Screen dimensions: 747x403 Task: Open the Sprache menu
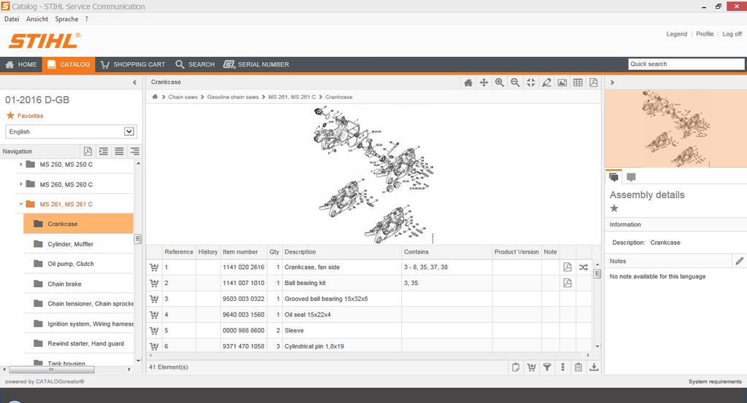(x=66, y=19)
